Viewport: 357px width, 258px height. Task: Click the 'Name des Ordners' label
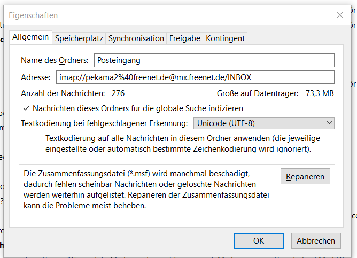pyautogui.click(x=55, y=60)
